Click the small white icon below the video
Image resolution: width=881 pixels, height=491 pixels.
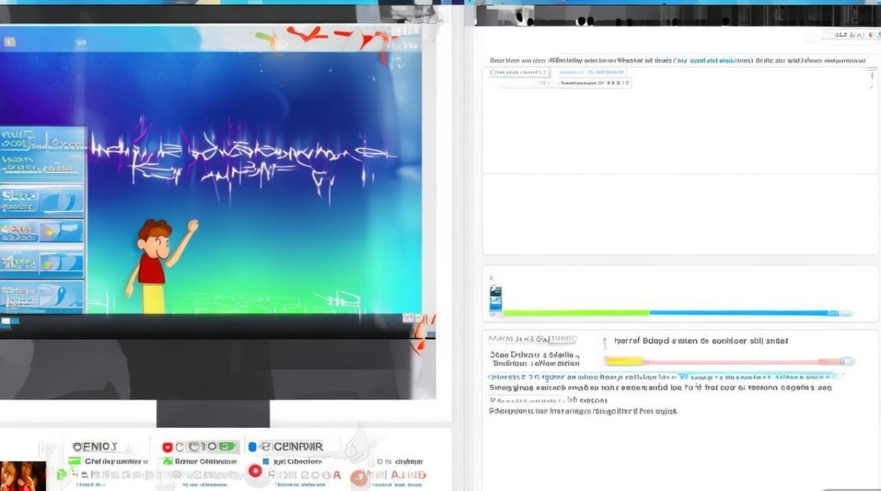[6, 321]
